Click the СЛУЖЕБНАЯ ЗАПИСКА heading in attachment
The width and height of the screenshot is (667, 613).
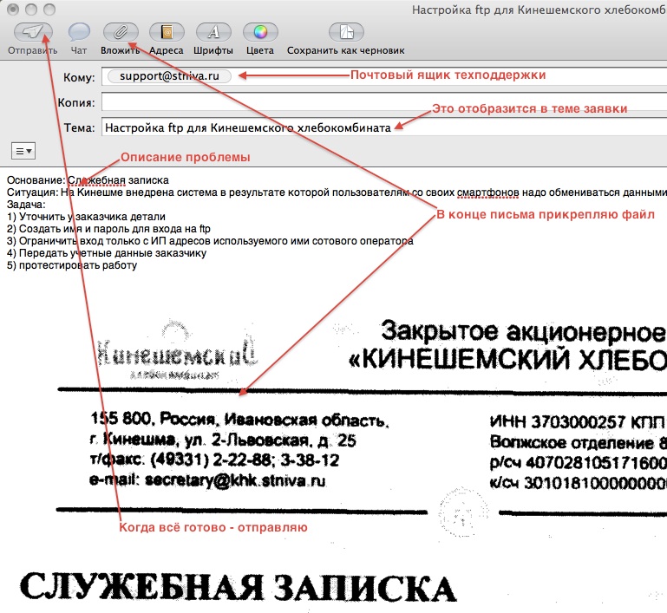coord(236,588)
